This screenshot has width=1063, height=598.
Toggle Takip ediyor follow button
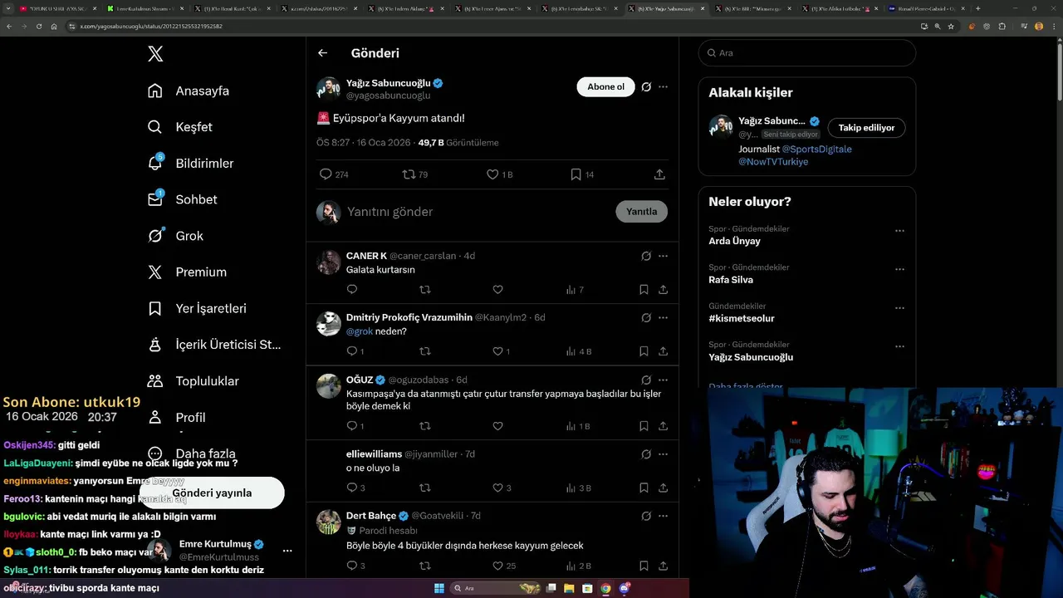point(866,128)
